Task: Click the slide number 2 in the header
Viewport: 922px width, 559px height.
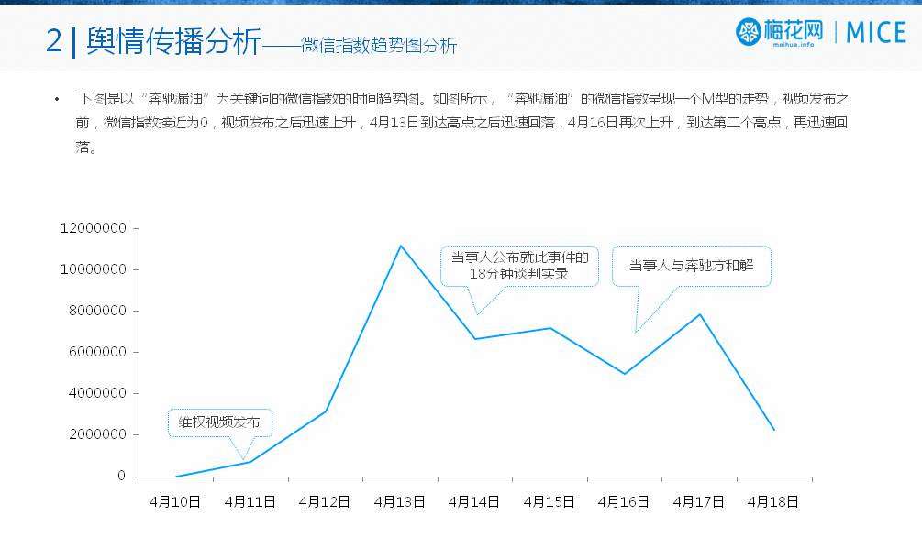Action: pyautogui.click(x=54, y=41)
